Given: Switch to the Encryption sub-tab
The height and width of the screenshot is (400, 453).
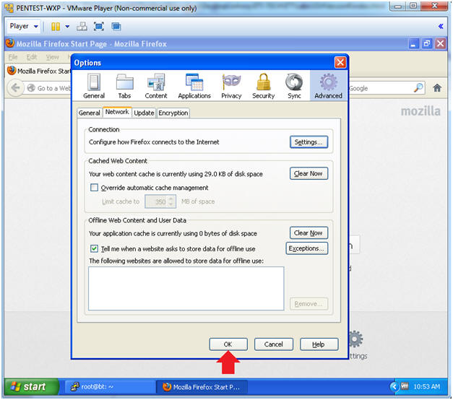Looking at the screenshot, I should tap(173, 113).
